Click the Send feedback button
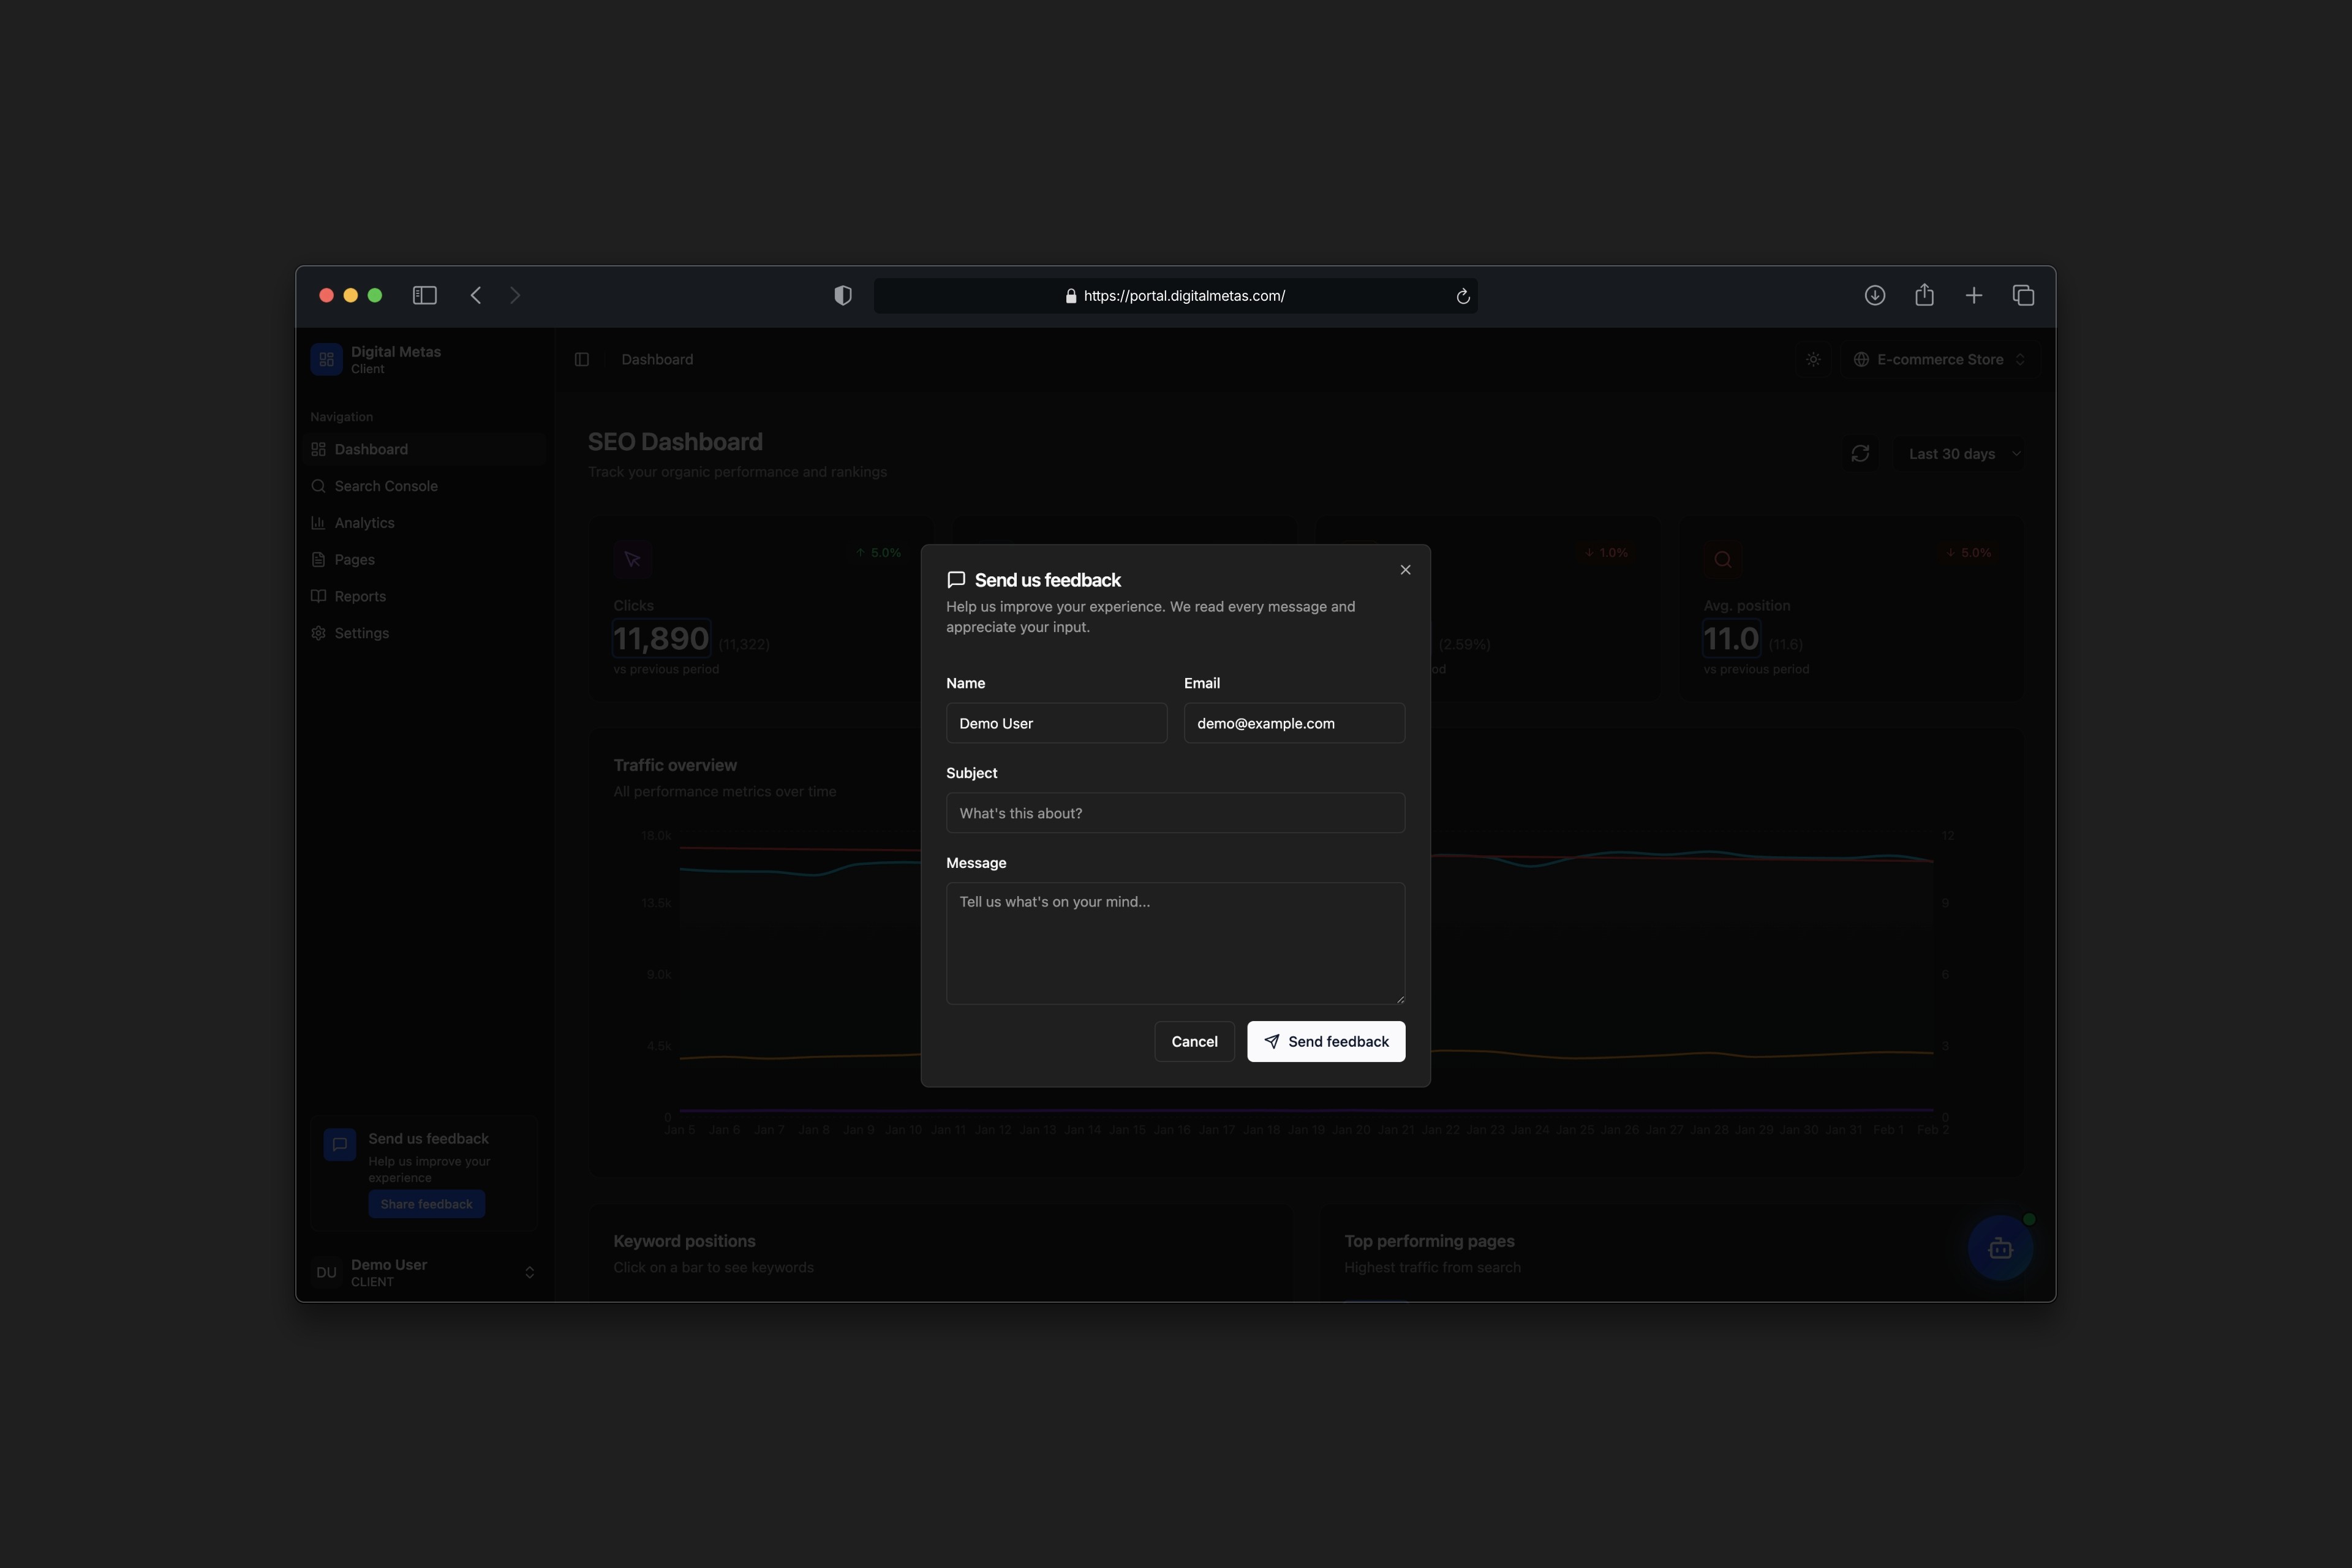Image resolution: width=2352 pixels, height=1568 pixels. pyautogui.click(x=1325, y=1041)
